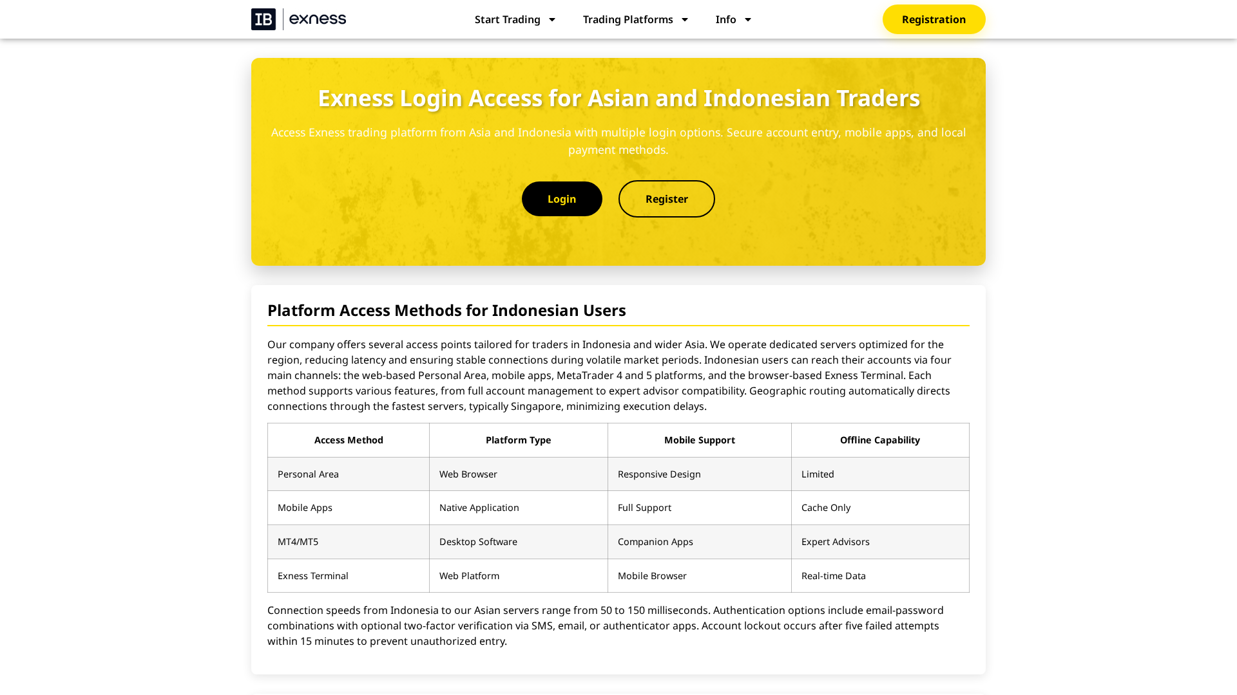
Task: Expand the Info dropdown arrow
Action: click(747, 20)
